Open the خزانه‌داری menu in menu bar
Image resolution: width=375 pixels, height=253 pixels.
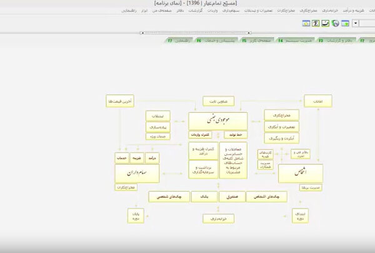coord(330,11)
